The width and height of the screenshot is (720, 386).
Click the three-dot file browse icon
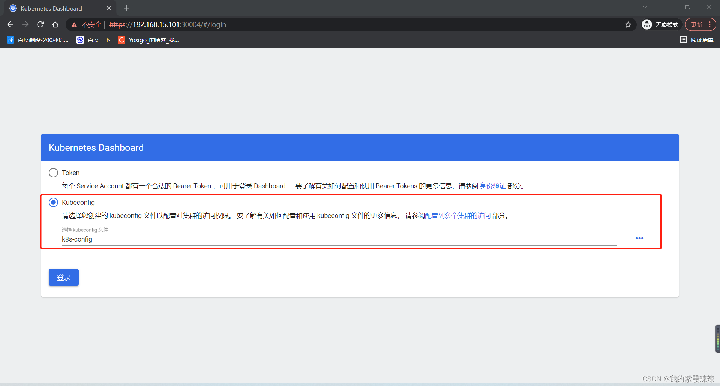[x=639, y=238]
